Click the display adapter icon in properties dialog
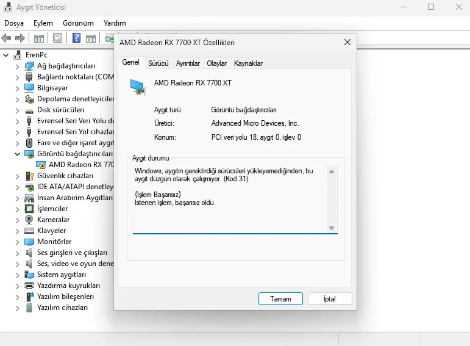The image size is (470, 346). pos(138,87)
